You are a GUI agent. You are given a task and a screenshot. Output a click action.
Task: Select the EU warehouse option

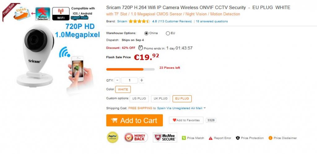tap(168, 33)
